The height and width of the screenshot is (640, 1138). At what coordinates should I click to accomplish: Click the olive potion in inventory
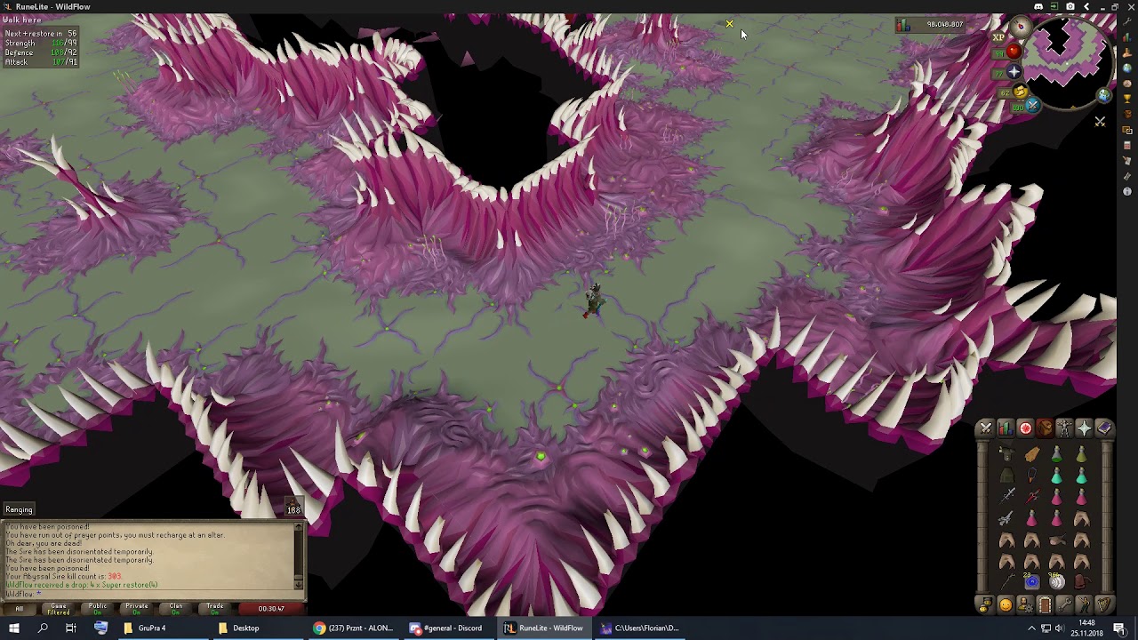(1082, 454)
